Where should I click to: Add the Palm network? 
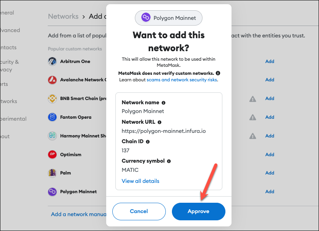[270, 173]
